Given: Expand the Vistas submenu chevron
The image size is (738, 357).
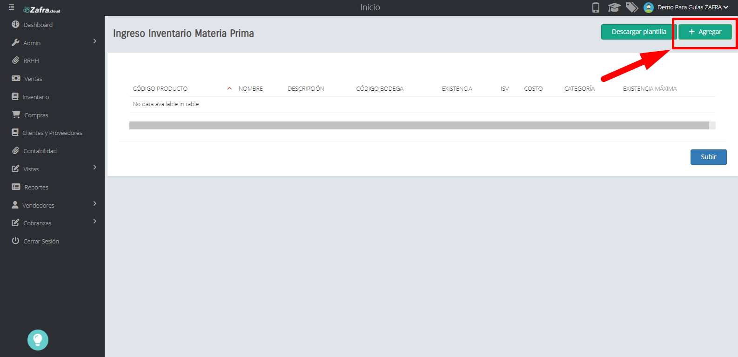Looking at the screenshot, I should coord(95,167).
